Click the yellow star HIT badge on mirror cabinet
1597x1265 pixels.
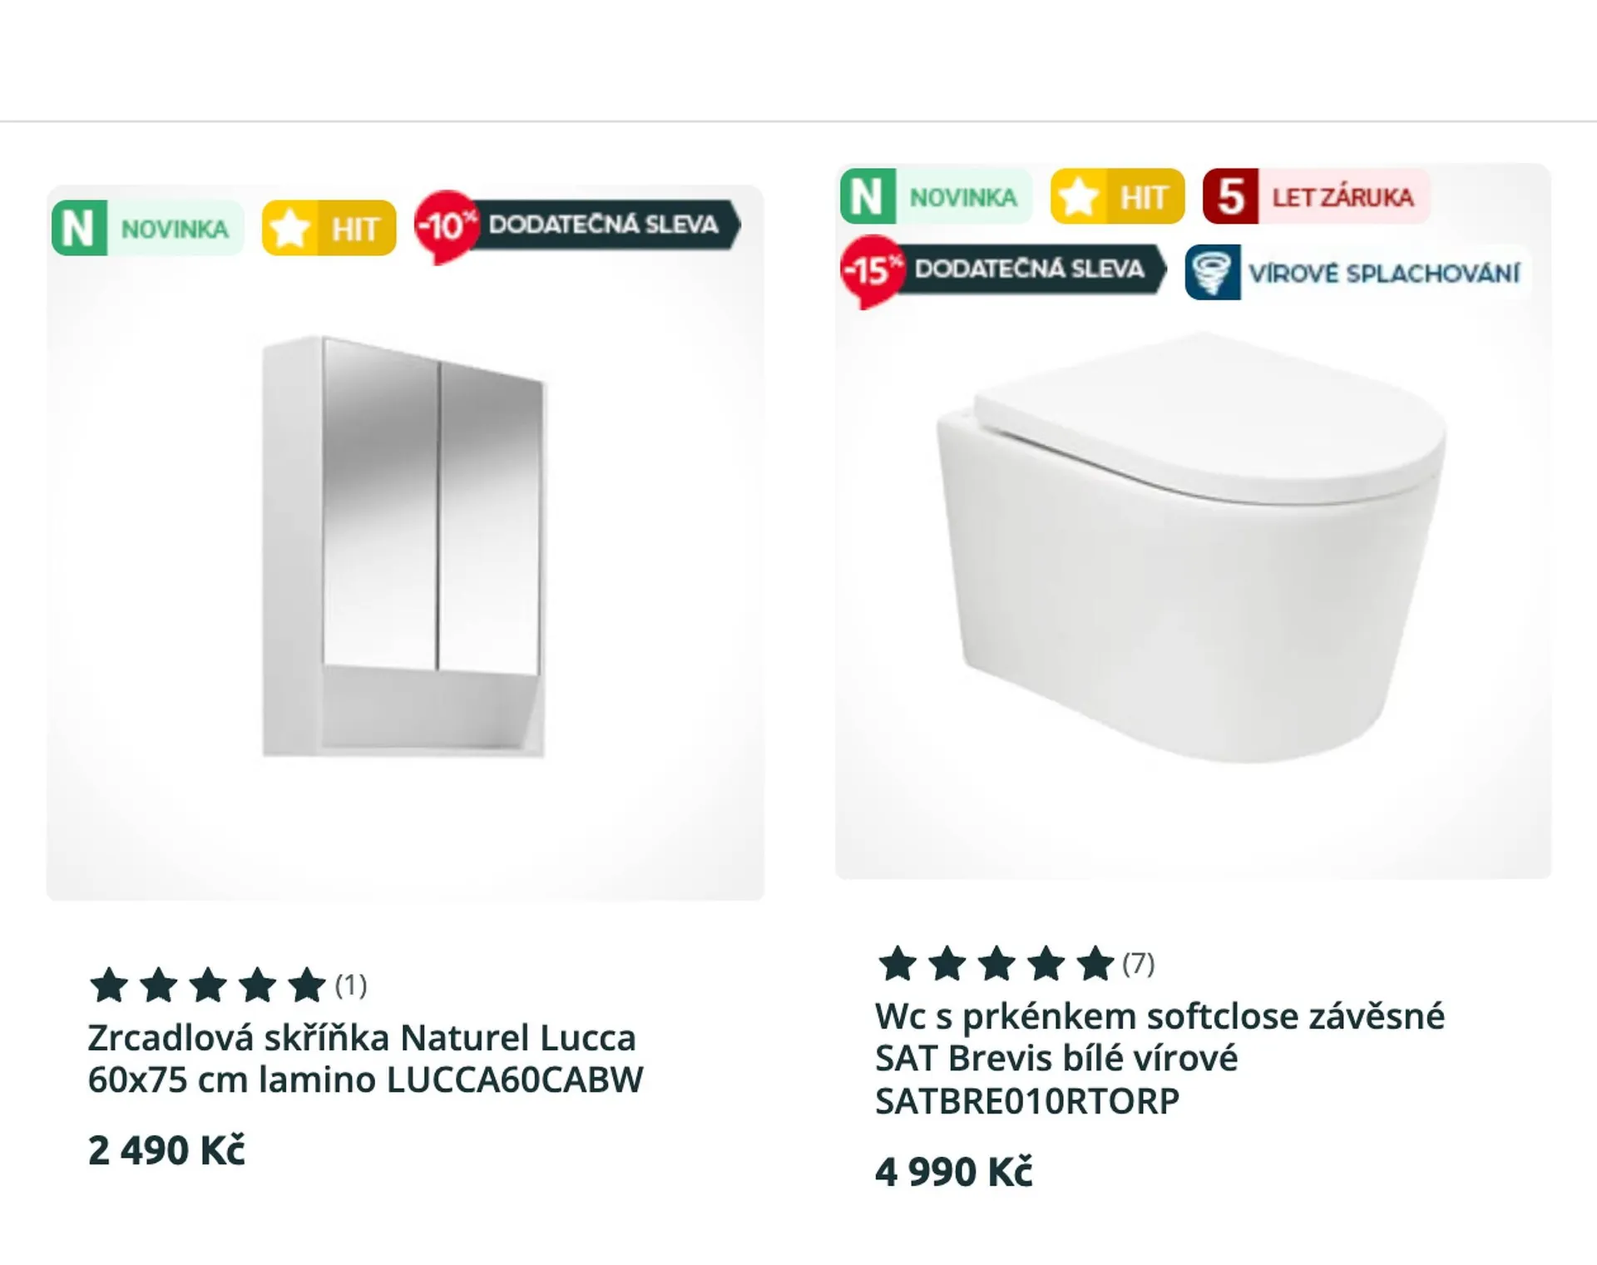pyautogui.click(x=329, y=228)
